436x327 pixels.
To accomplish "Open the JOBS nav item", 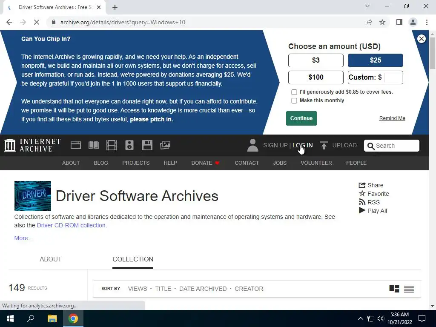I will tap(280, 163).
